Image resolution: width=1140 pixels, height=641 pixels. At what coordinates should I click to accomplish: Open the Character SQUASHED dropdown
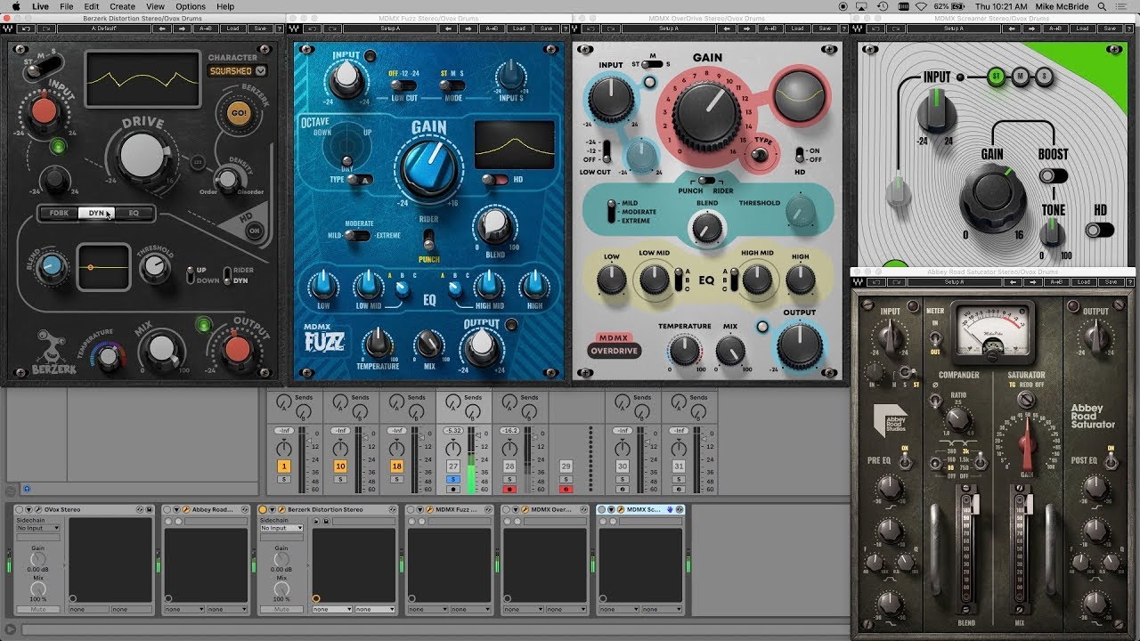pyautogui.click(x=237, y=70)
